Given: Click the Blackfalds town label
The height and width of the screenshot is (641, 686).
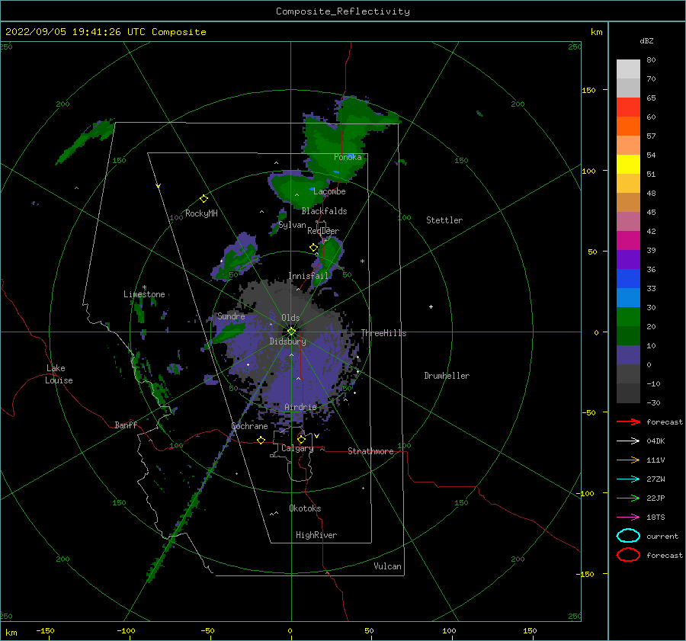Looking at the screenshot, I should click(x=324, y=211).
